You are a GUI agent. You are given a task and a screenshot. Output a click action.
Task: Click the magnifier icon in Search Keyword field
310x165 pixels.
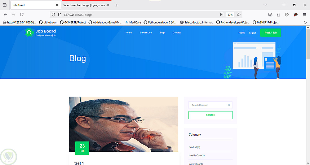[229, 105]
